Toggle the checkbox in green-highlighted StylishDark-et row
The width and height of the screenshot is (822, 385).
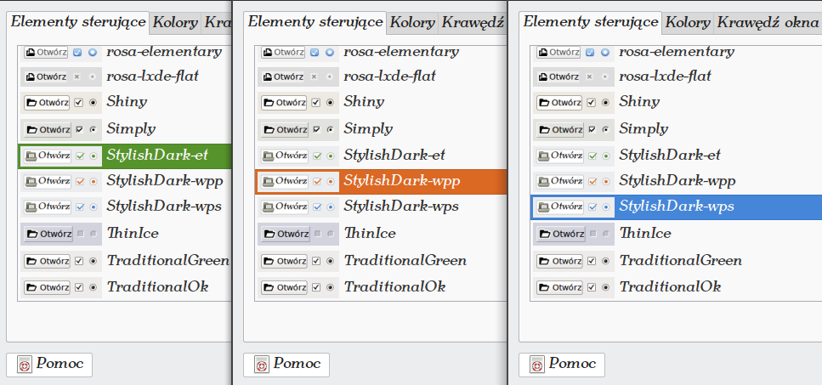click(80, 156)
